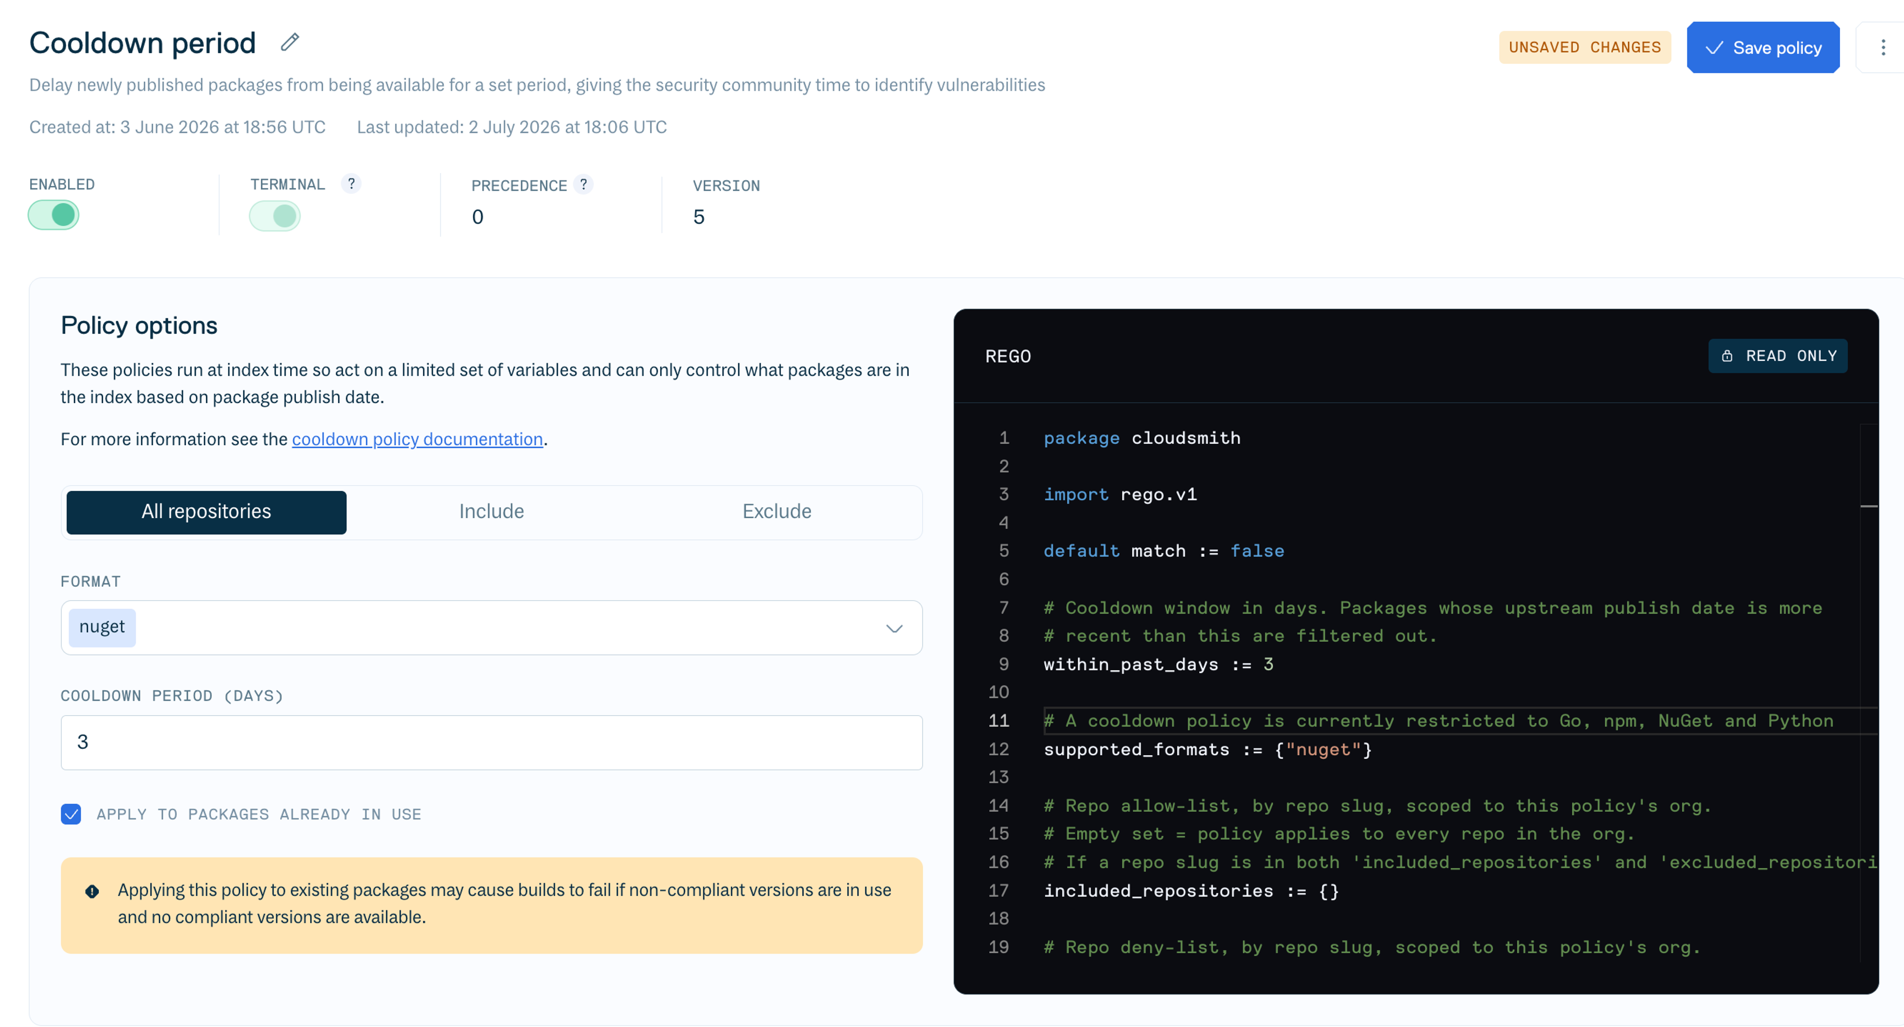Click the Unsaved Changes badge

1585,47
